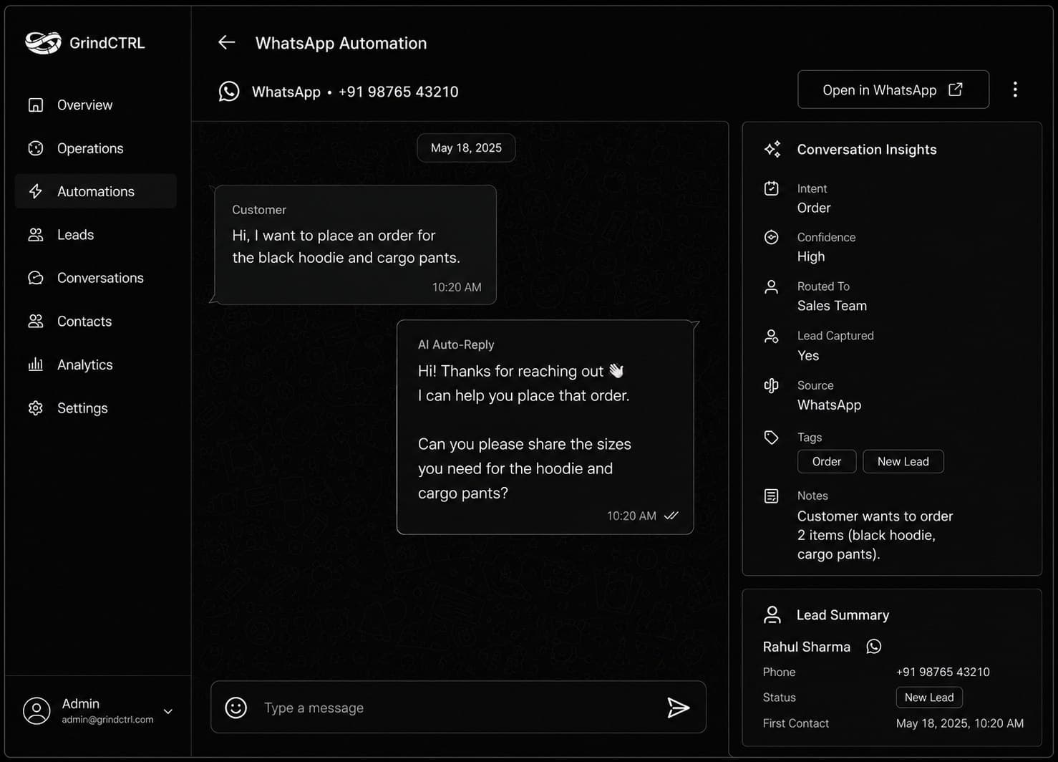Screen dimensions: 1058x762
Task: Click the WhatsApp icon next to Rahul Sharma
Action: [874, 647]
